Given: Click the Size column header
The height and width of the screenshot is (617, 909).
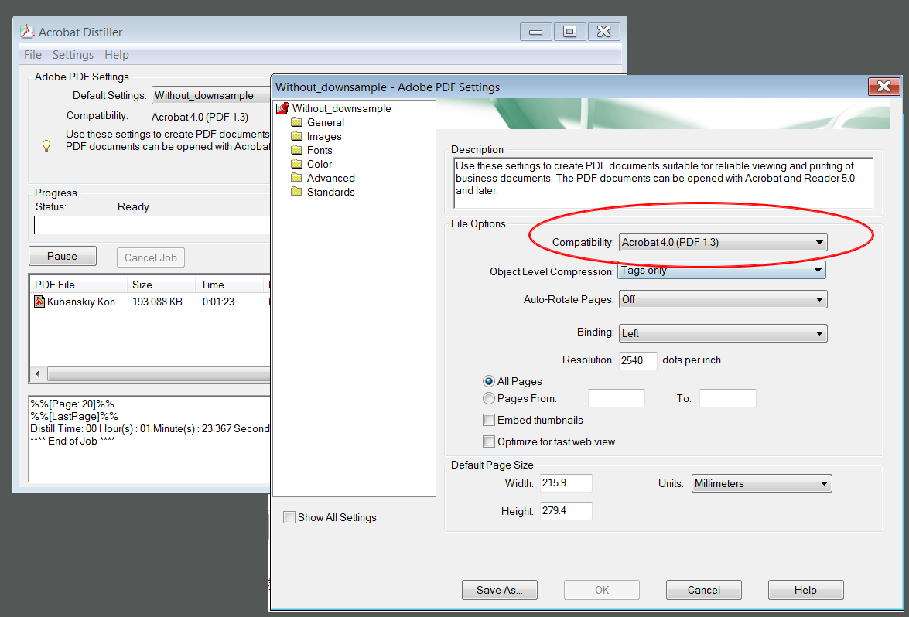Looking at the screenshot, I should point(161,285).
